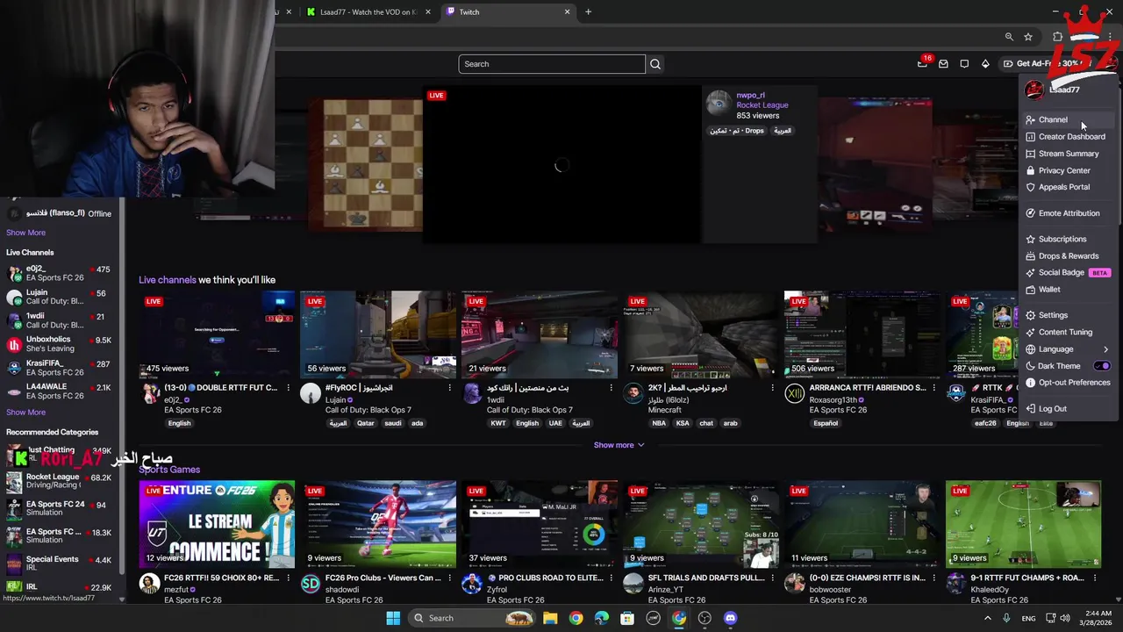Toggle the Dark Theme switch
1123x632 pixels.
(1102, 366)
